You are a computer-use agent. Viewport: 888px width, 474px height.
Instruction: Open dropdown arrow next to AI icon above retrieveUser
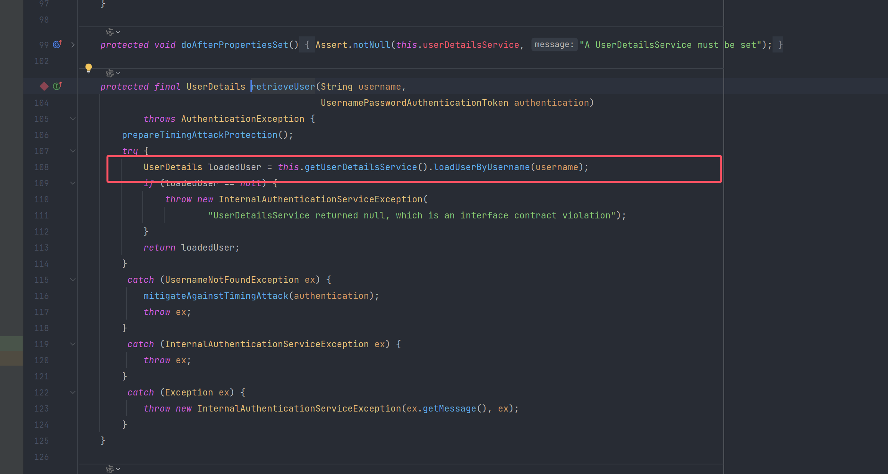click(118, 73)
